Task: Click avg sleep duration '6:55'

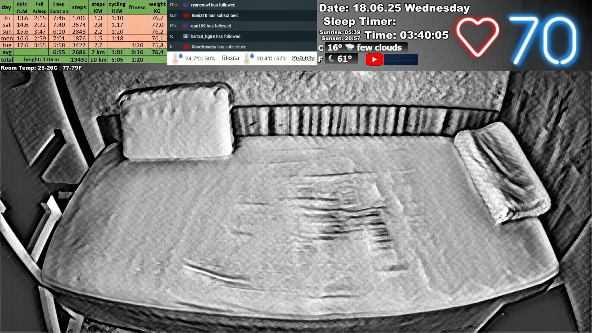Action: pyautogui.click(x=59, y=52)
